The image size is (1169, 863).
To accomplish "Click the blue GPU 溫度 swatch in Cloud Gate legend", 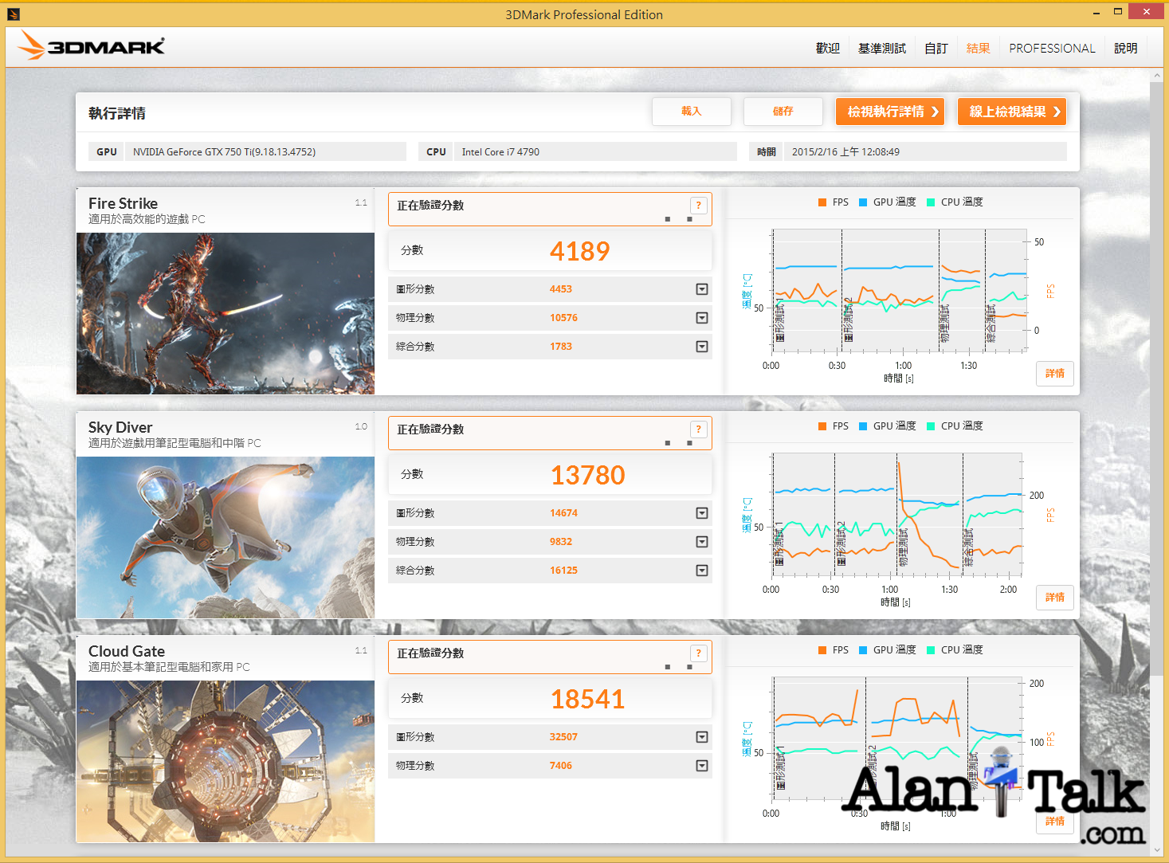I will point(863,650).
